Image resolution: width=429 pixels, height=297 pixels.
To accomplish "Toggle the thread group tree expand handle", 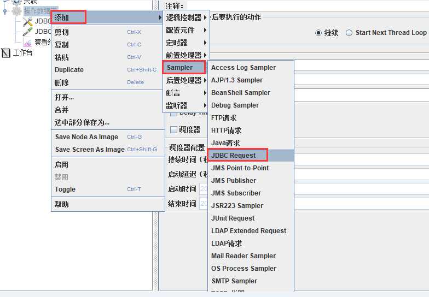I will tap(5, 11).
